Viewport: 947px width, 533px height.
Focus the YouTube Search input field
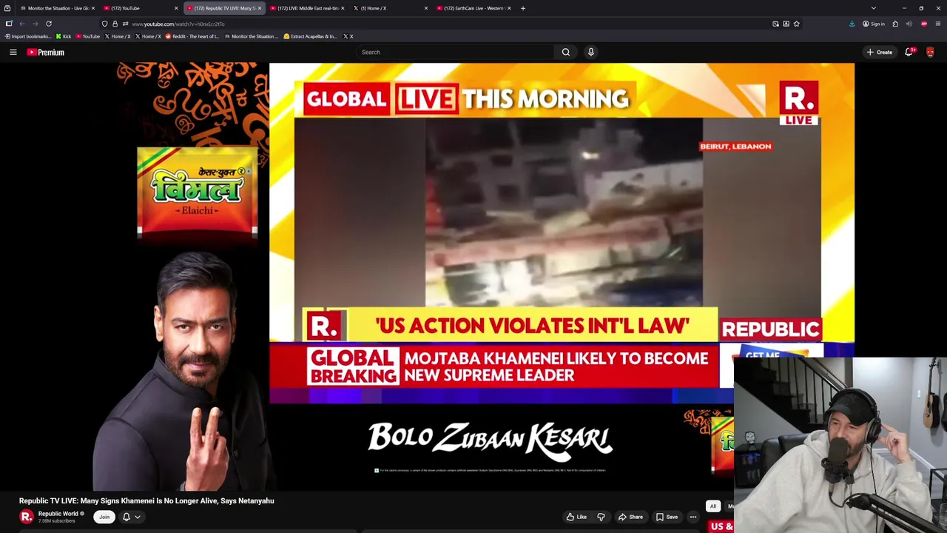coord(455,52)
